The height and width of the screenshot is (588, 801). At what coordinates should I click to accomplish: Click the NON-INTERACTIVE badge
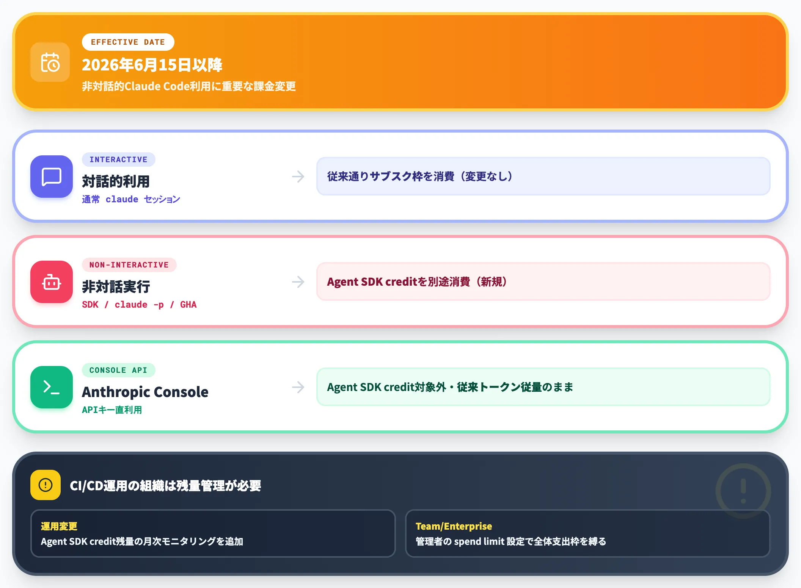(x=129, y=265)
